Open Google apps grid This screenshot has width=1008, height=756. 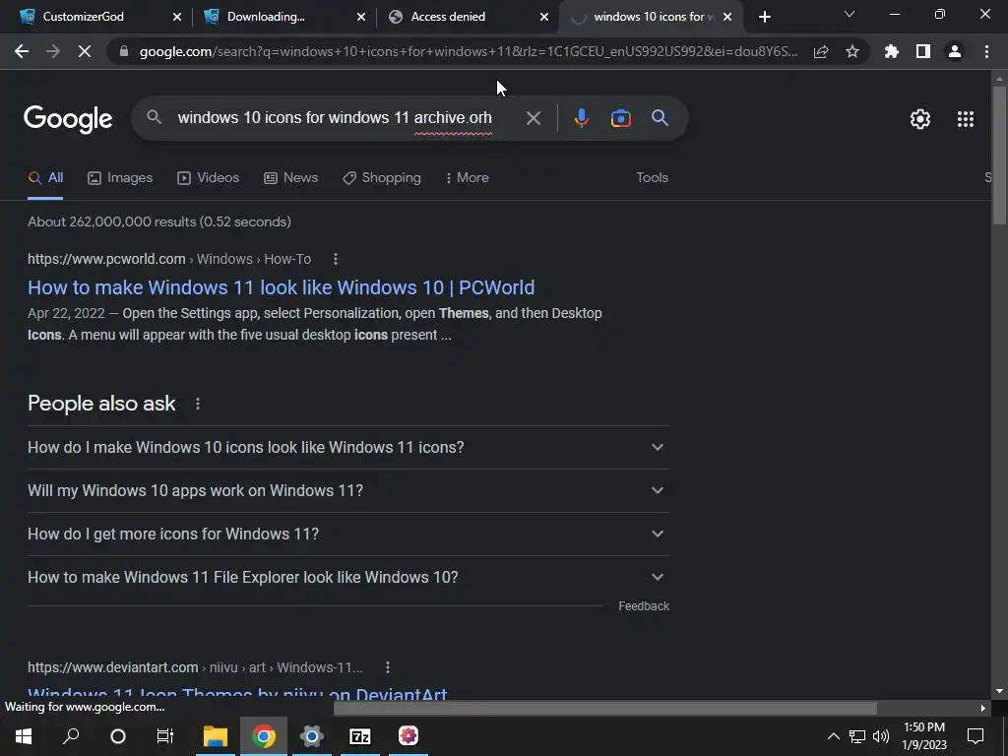[x=966, y=119]
